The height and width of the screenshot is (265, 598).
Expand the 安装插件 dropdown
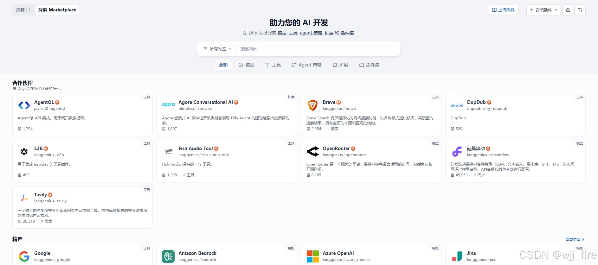[544, 10]
